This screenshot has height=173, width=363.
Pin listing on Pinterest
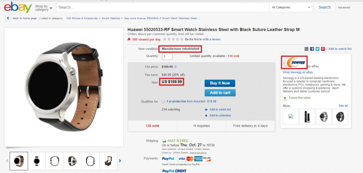pos(323,49)
